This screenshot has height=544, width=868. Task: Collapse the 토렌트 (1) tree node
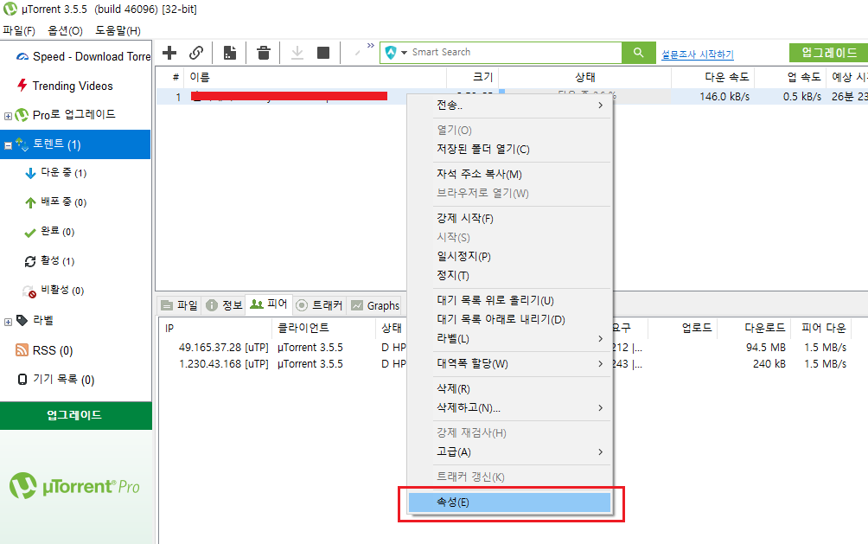[x=8, y=145]
